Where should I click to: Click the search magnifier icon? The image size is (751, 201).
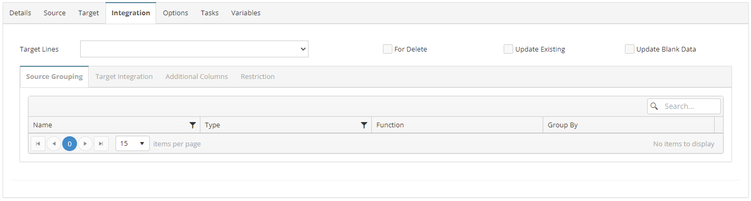point(654,106)
